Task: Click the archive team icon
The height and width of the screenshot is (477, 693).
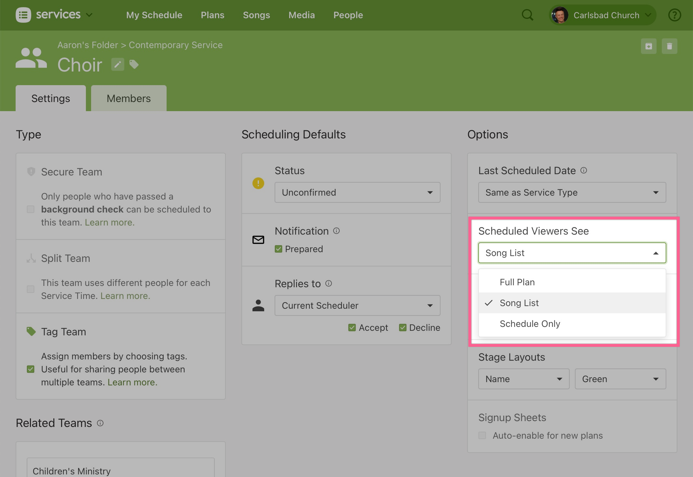Action: pos(648,46)
